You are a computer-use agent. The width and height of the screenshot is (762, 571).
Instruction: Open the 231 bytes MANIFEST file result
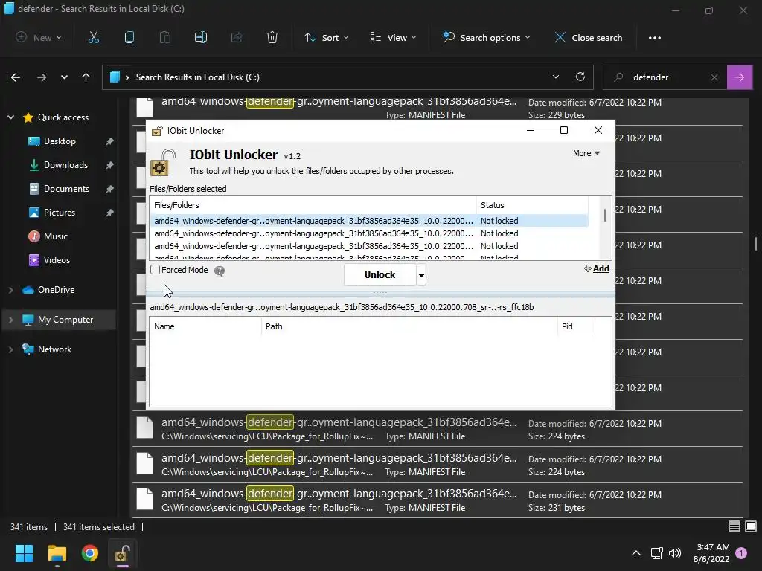(x=438, y=500)
